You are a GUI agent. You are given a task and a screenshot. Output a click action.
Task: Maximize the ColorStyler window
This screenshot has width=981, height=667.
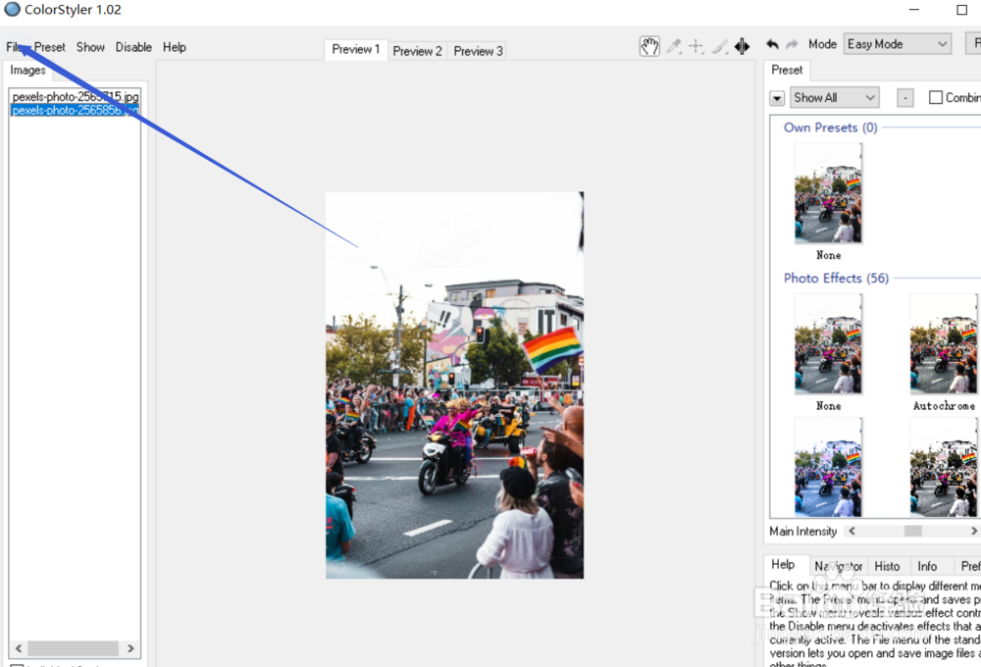pos(961,10)
